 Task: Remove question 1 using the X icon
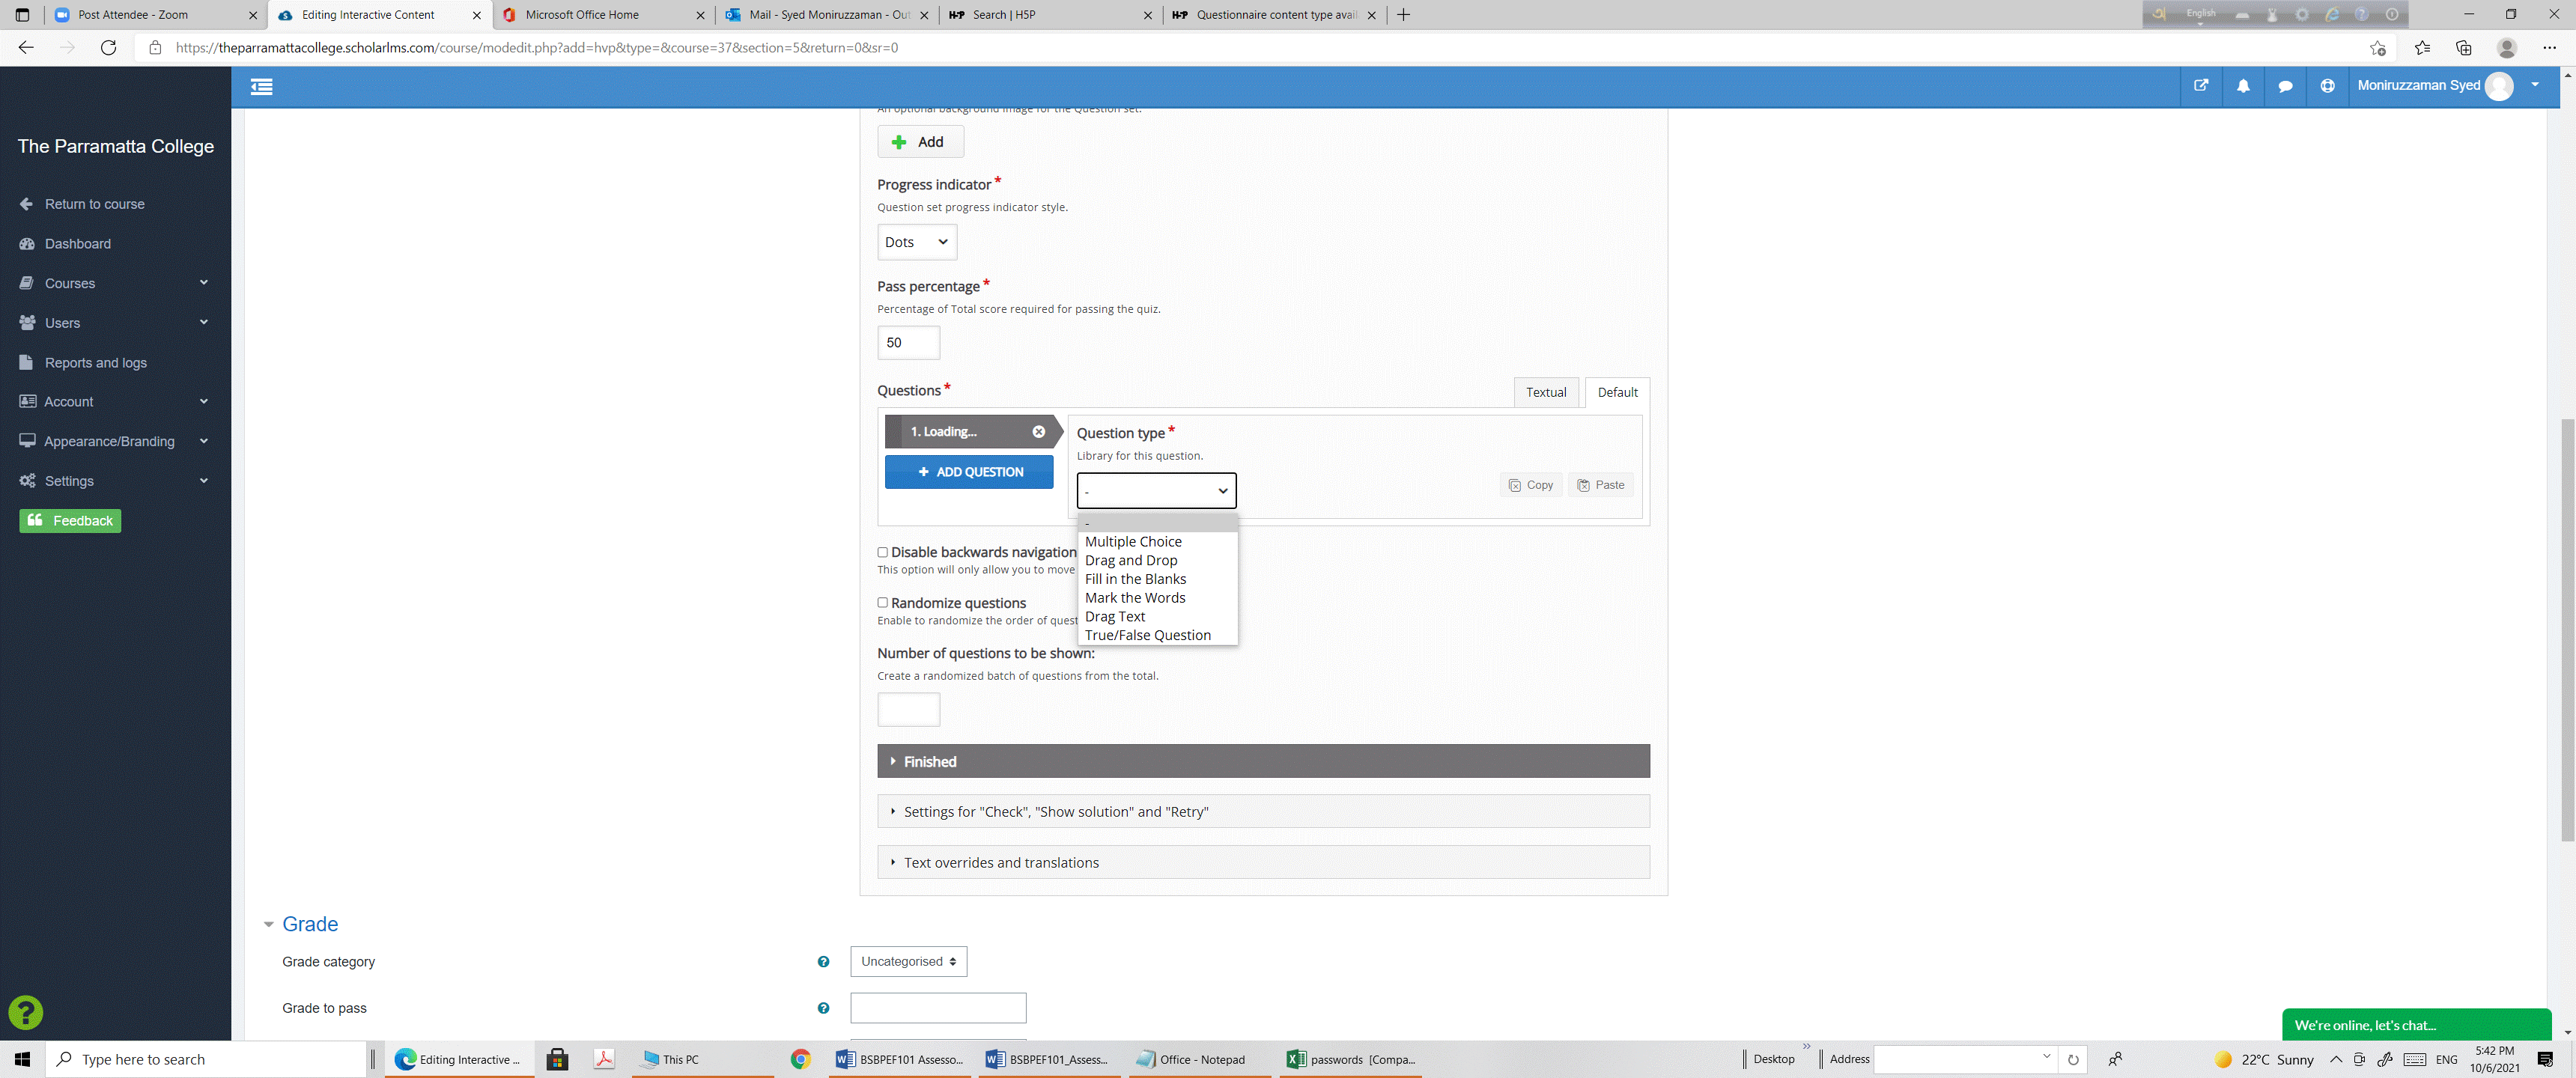pos(1038,432)
